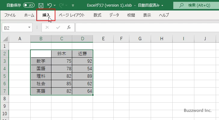
Task: Select column E header
Action: click(103, 39)
